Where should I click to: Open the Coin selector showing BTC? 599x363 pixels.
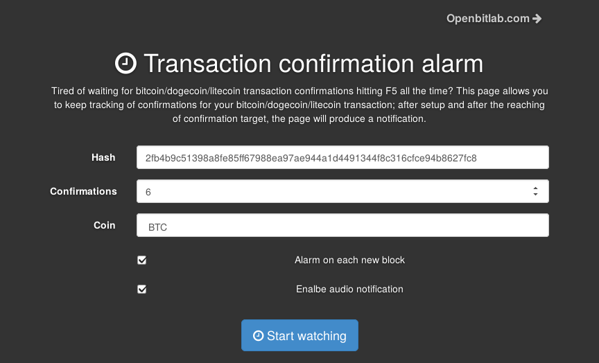click(342, 225)
